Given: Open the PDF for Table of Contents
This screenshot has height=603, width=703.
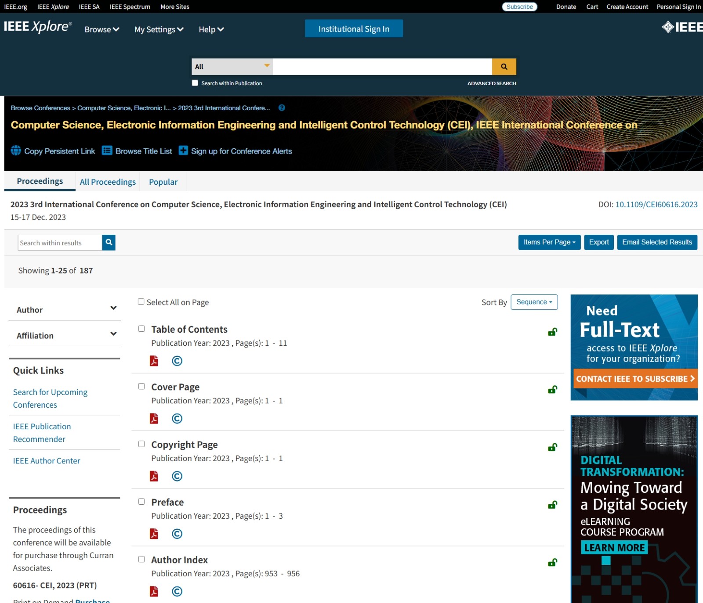Looking at the screenshot, I should point(154,361).
